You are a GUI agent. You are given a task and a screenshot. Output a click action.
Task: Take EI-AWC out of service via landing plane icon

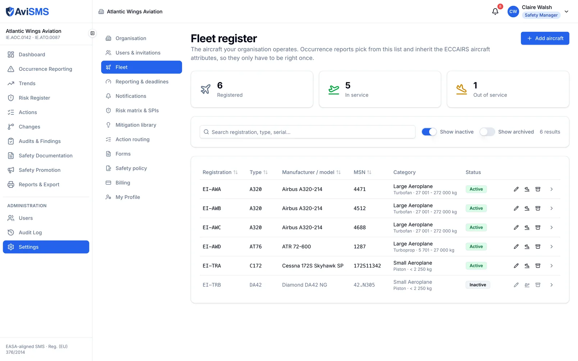[527, 227]
